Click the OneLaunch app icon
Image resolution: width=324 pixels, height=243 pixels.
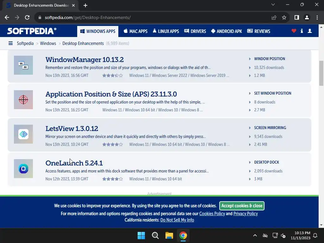click(23, 169)
